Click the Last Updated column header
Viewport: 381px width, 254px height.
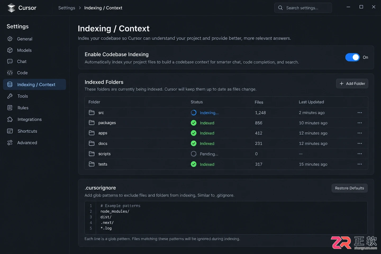click(311, 102)
